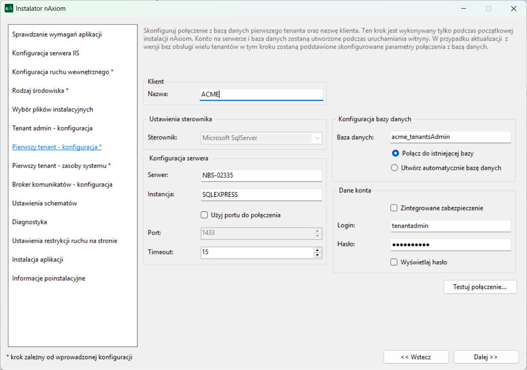Select 'Konfiguracja serwera IIS' step
This screenshot has width=527, height=370.
(46, 53)
